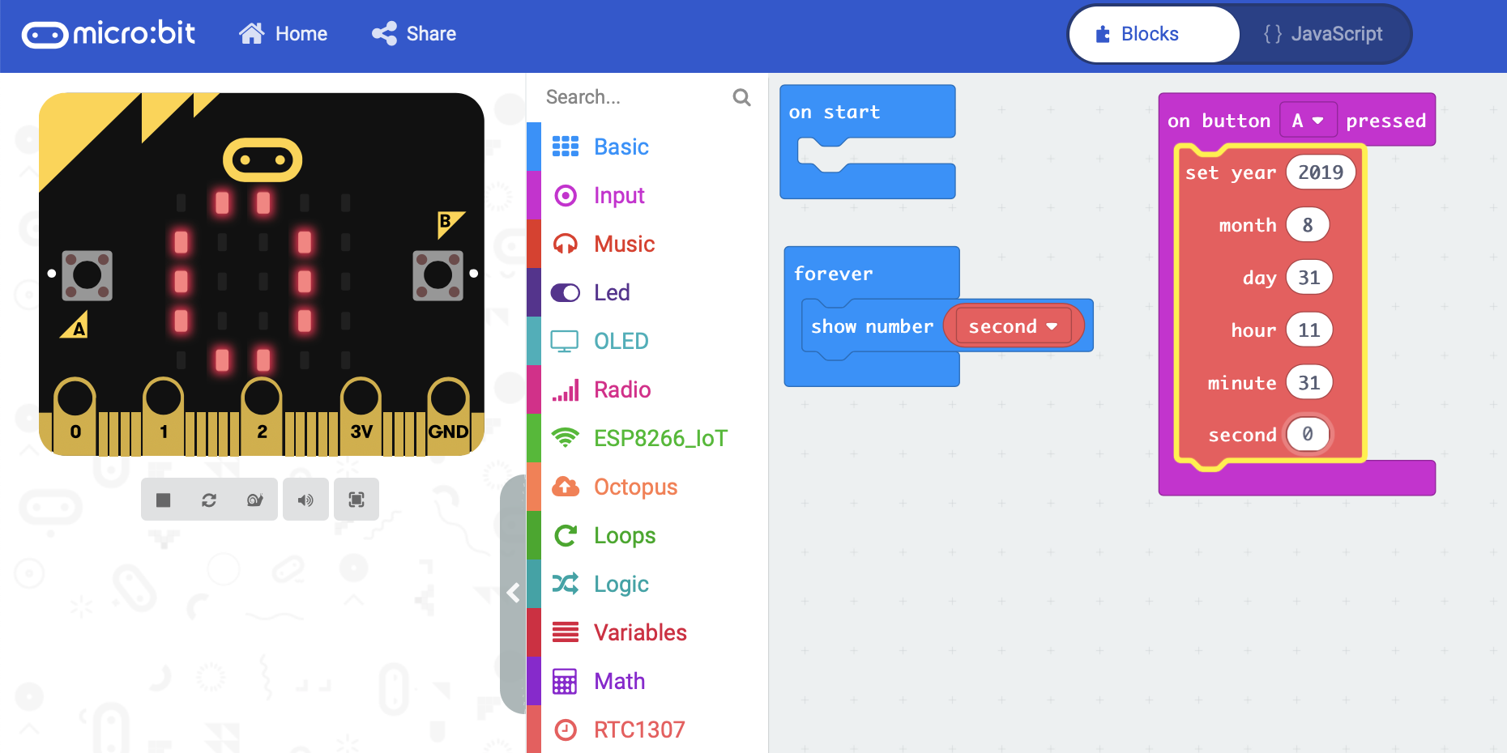
Task: Mute the simulator audio
Action: point(305,500)
